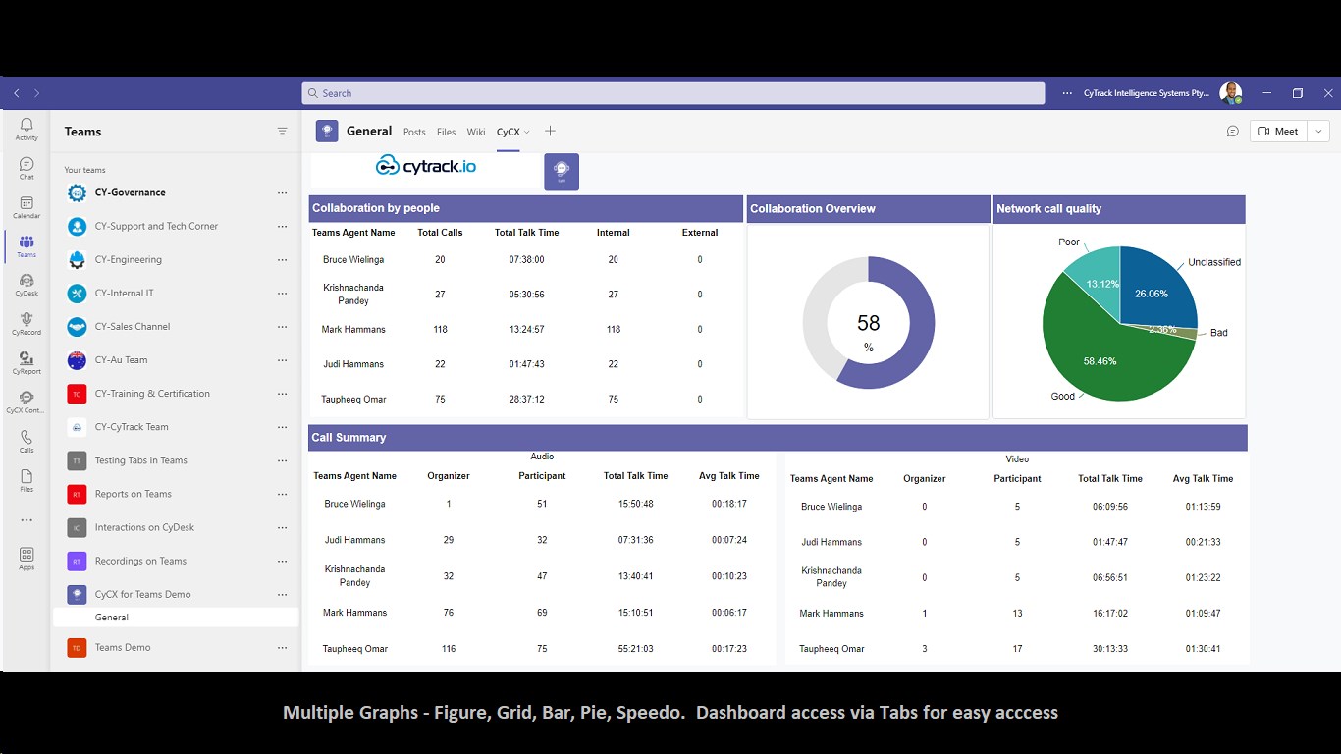Open Settings and more ellipsis in title bar
The width and height of the screenshot is (1341, 754).
(x=1067, y=93)
